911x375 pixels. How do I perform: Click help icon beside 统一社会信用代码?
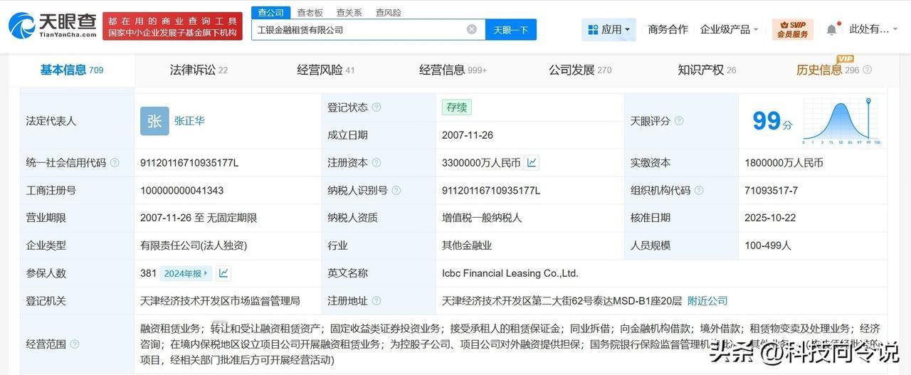115,163
